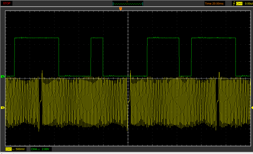The width and height of the screenshot is (253, 154).
Task: Click the CH4 coupling symbol beside 2.00V
Action: coord(39,149)
